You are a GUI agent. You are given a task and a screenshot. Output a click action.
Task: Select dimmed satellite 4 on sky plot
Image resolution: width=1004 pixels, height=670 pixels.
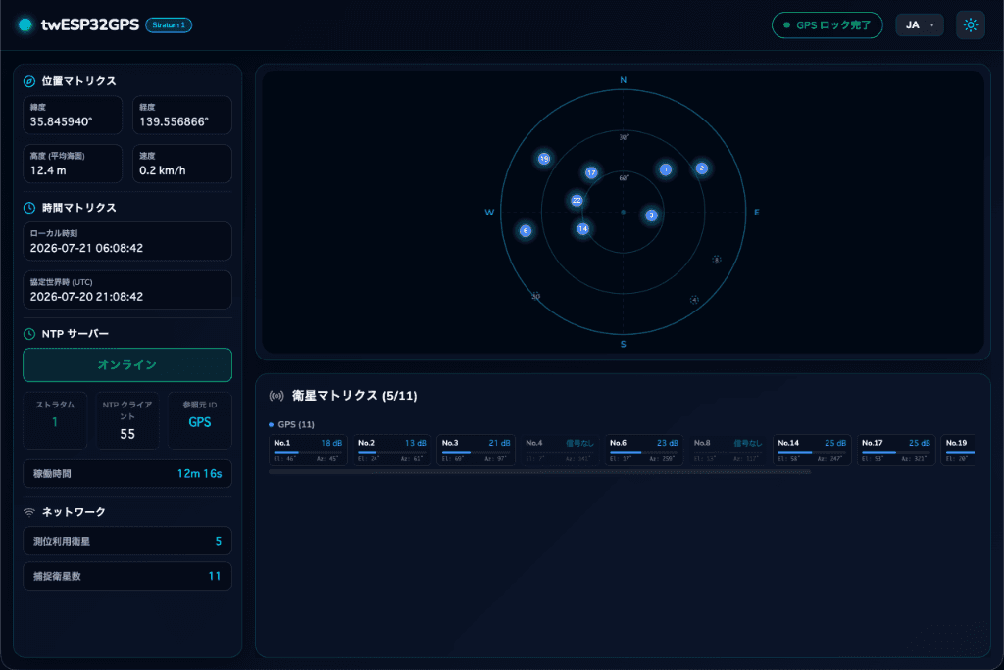tap(694, 300)
